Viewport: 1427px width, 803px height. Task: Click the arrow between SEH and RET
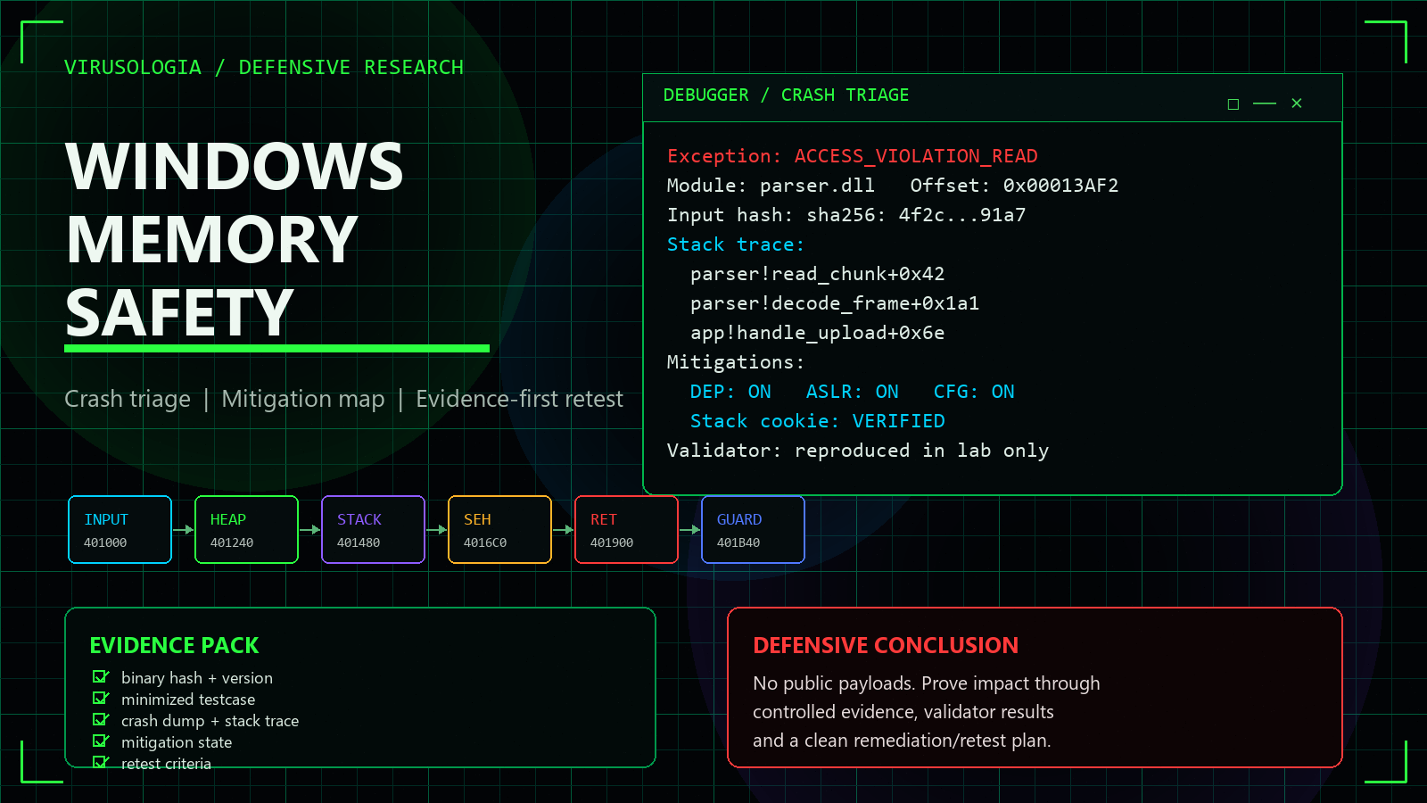coord(563,530)
